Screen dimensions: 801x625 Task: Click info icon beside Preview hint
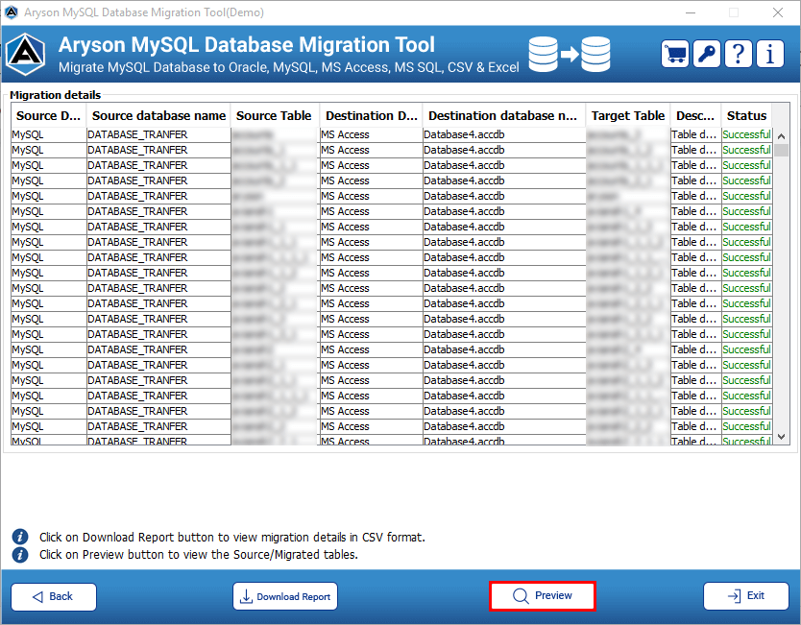[x=20, y=555]
